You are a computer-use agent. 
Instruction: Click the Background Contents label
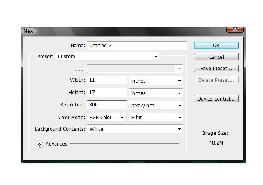60,129
